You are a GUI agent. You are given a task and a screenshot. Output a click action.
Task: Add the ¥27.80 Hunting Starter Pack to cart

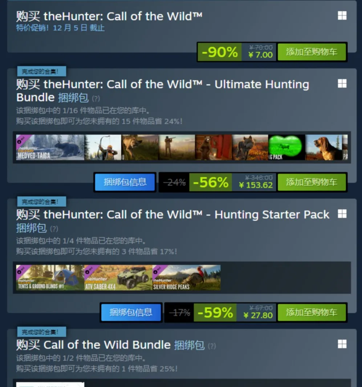pos(312,313)
